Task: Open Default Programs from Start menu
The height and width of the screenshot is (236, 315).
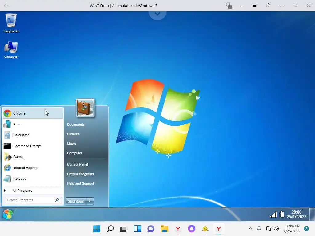Action: click(80, 174)
